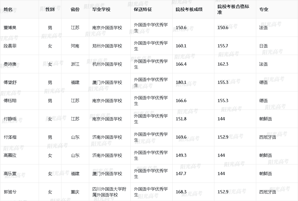This screenshot has width=298, height=201.
Task: Click 厦门外国语学校 in 傅望舒 row
Action: click(x=107, y=82)
